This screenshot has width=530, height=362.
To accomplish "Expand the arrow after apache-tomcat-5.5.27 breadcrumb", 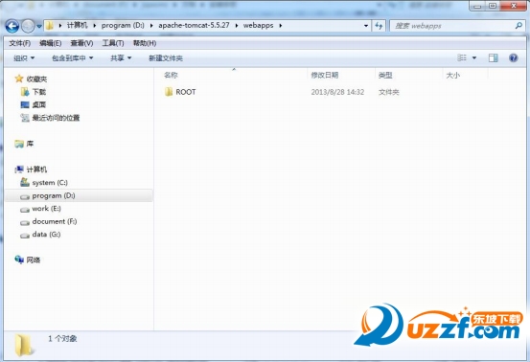I will [x=237, y=26].
